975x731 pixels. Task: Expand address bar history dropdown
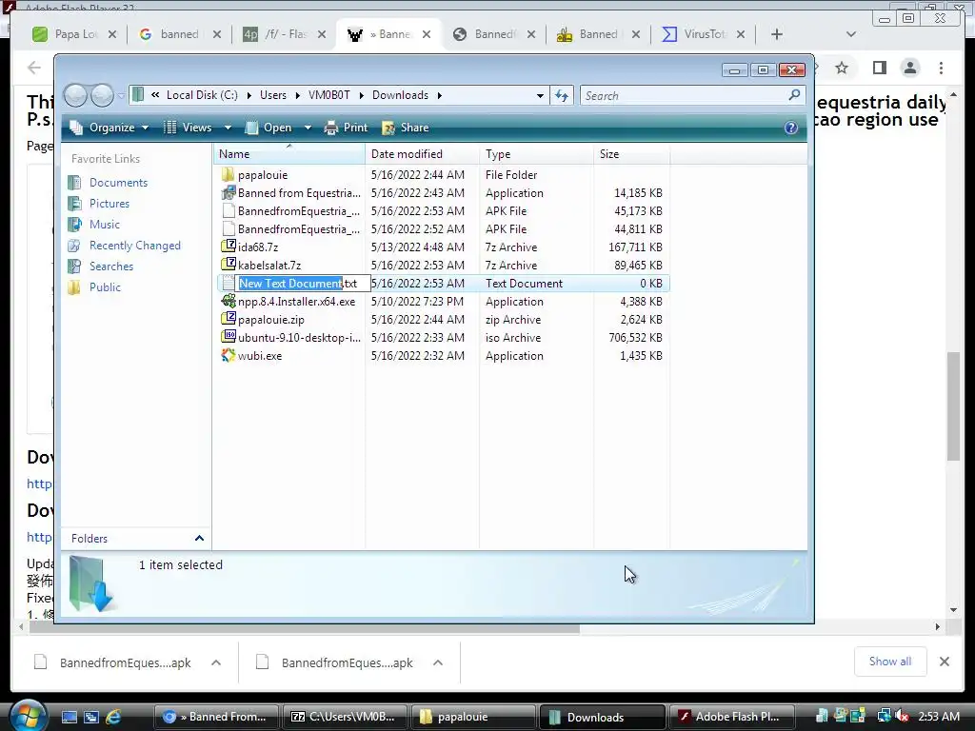tap(540, 96)
